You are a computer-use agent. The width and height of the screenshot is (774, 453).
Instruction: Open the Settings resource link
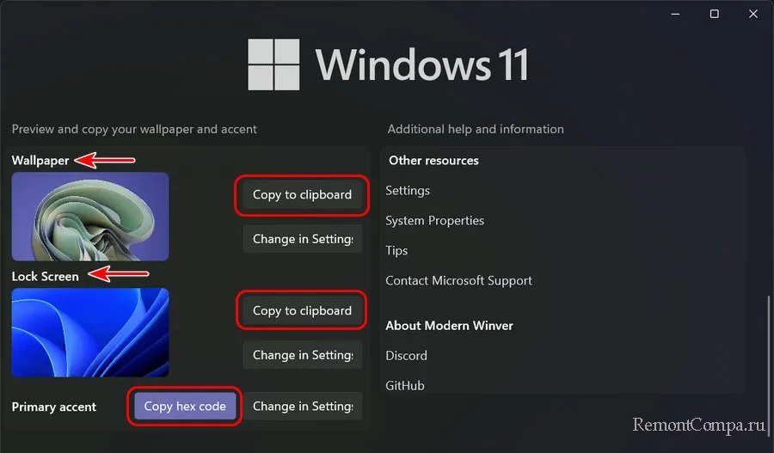(408, 191)
